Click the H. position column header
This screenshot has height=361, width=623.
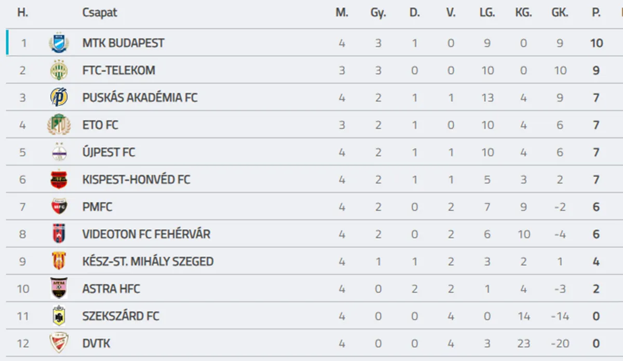[22, 13]
